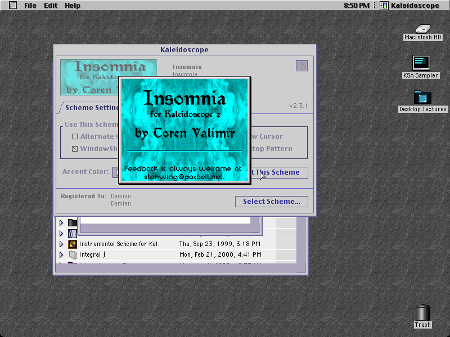Select the Desktop Textures folder icon
Screen dimensions: 450x337
coord(422,97)
